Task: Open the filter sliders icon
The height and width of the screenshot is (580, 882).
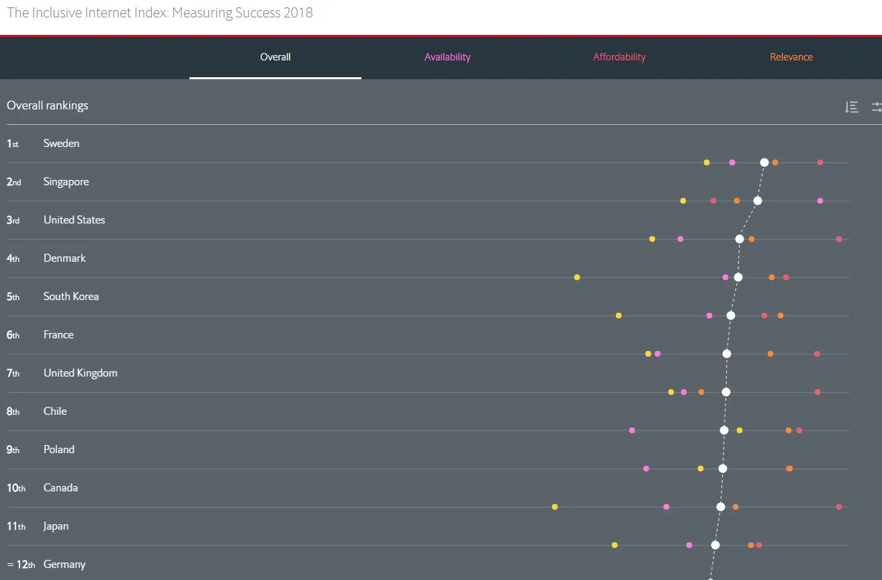Action: tap(877, 107)
